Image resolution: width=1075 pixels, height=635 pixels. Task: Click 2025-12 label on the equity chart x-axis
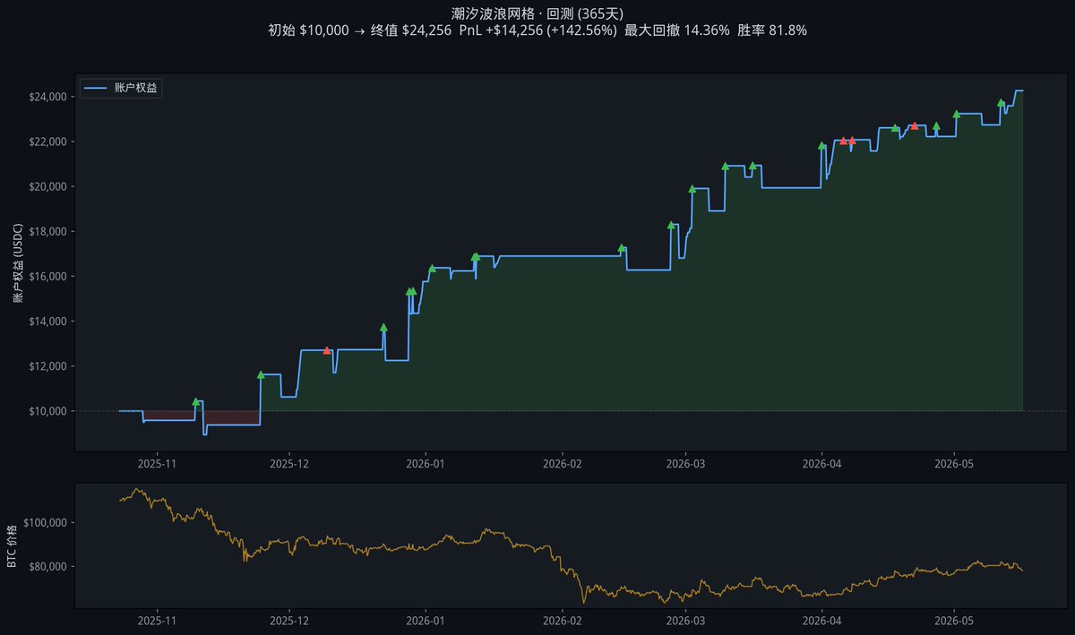pos(289,465)
